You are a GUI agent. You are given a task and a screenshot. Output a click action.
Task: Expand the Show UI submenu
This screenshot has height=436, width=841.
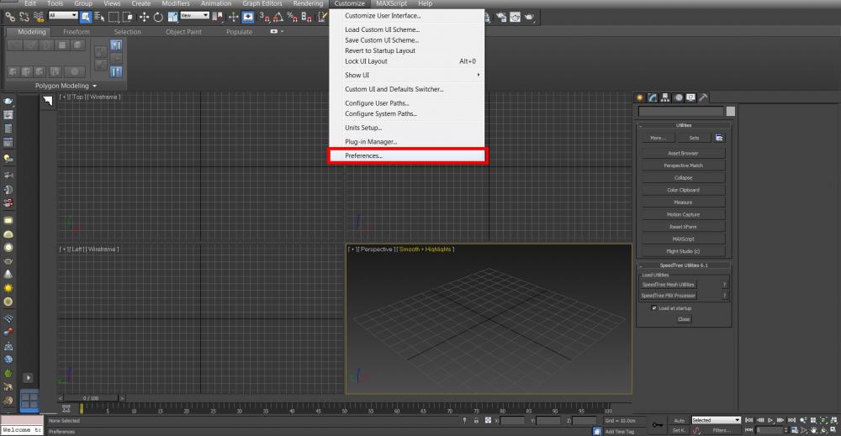(x=407, y=75)
